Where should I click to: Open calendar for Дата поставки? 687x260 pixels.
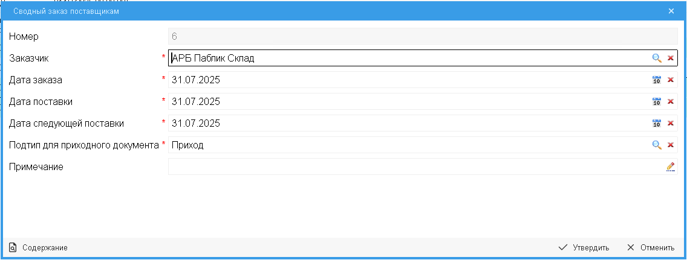656,101
